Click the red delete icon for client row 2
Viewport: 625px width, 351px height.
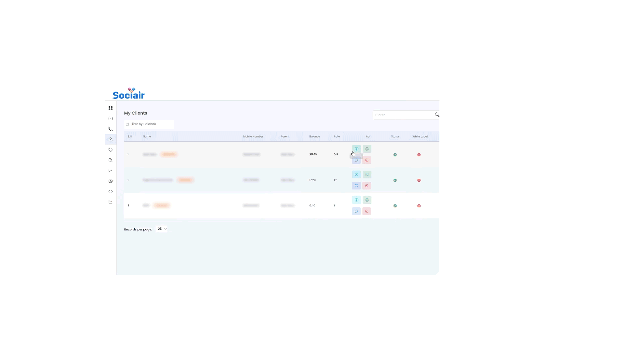[x=366, y=186]
